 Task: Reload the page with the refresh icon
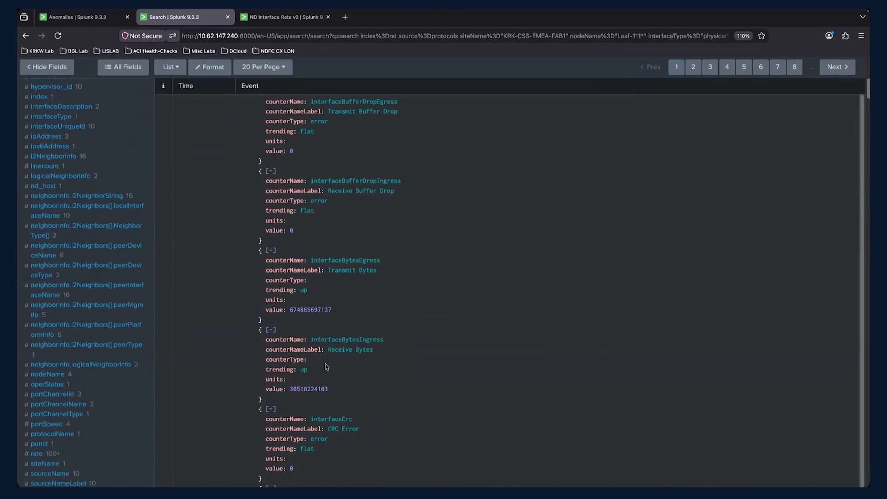58,36
